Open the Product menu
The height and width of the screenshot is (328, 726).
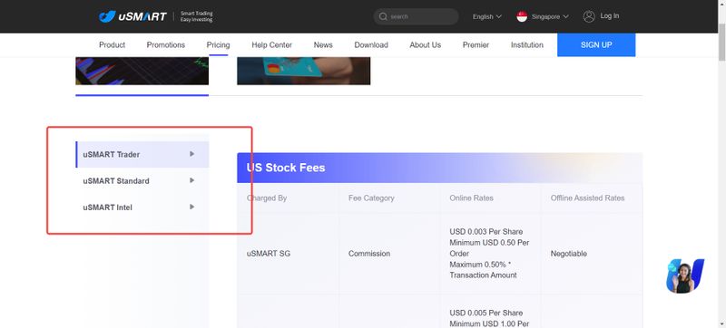tap(112, 44)
